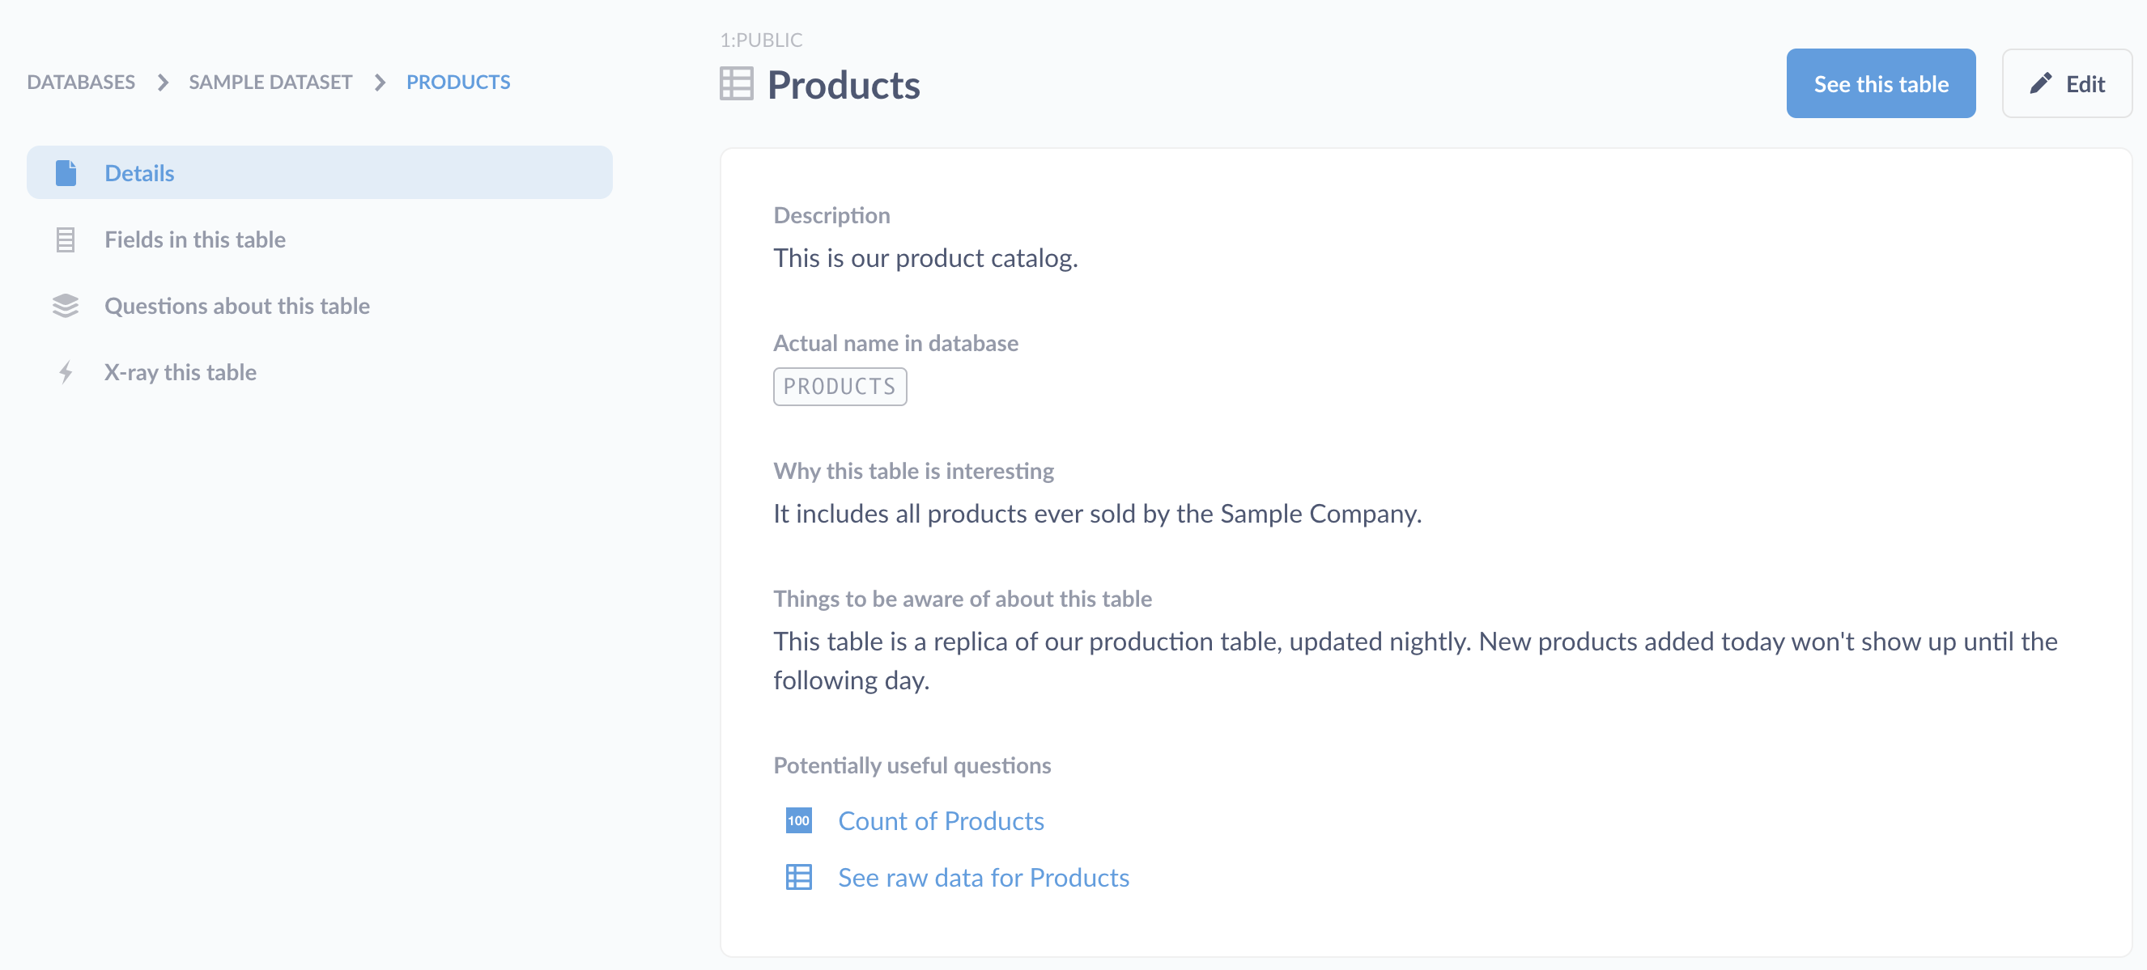Expand the X-ray this table section
This screenshot has width=2147, height=970.
[x=180, y=371]
